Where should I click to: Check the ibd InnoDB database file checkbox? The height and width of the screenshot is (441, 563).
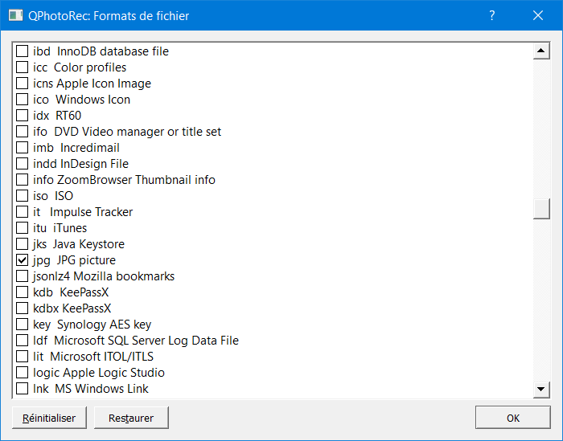click(23, 51)
